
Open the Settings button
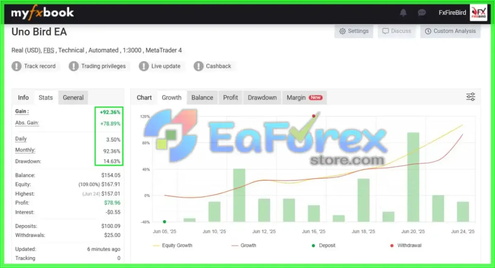(x=354, y=31)
